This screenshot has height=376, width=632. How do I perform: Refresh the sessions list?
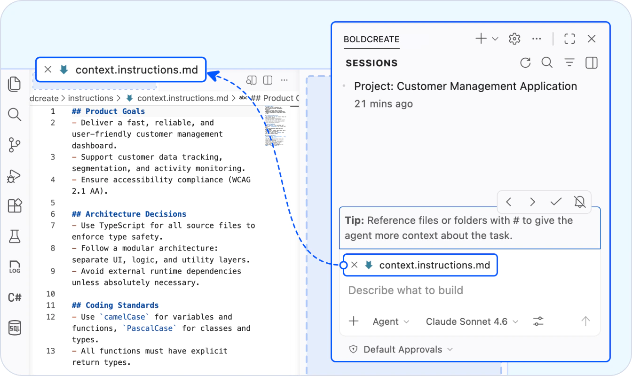525,63
